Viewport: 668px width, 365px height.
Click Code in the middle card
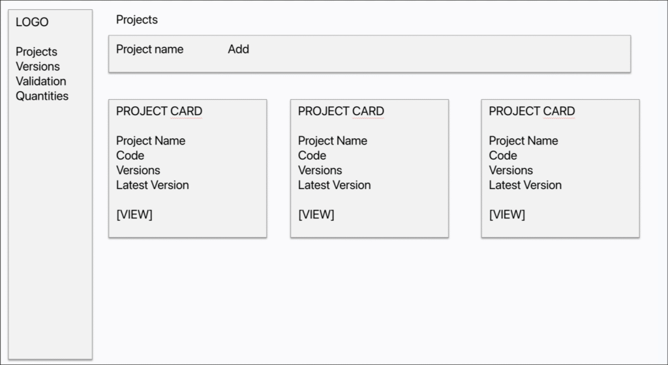(x=312, y=156)
